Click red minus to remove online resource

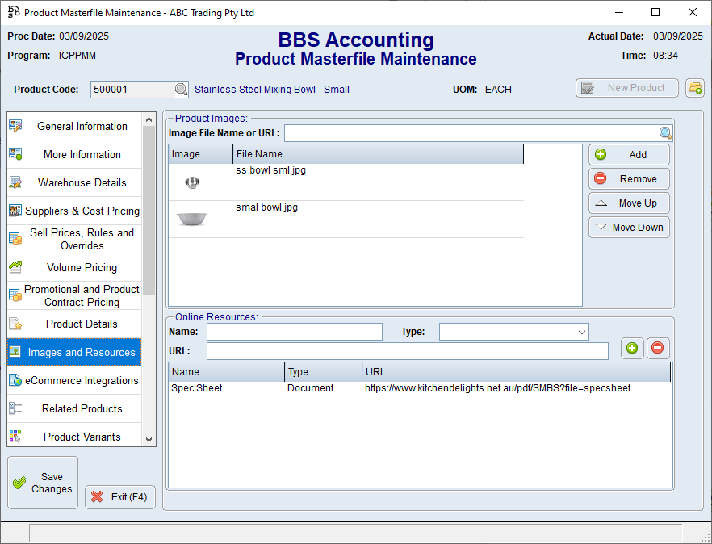(x=658, y=348)
